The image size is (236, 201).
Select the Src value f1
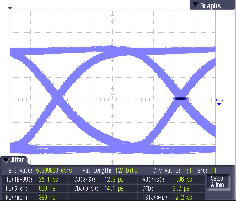214,171
